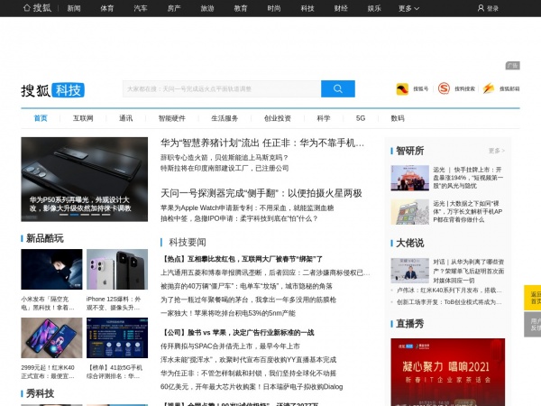The image size is (541, 406).
Task: Open article 上汽通用五菱和博泰举报腾讯垄断
Action: pyautogui.click(x=265, y=272)
